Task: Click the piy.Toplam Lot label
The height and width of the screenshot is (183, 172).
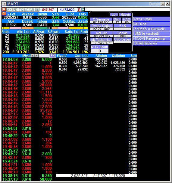Action: pos(101,40)
